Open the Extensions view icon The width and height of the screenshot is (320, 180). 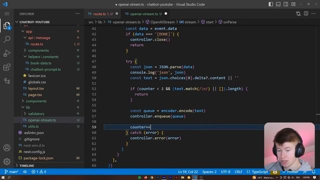7,67
